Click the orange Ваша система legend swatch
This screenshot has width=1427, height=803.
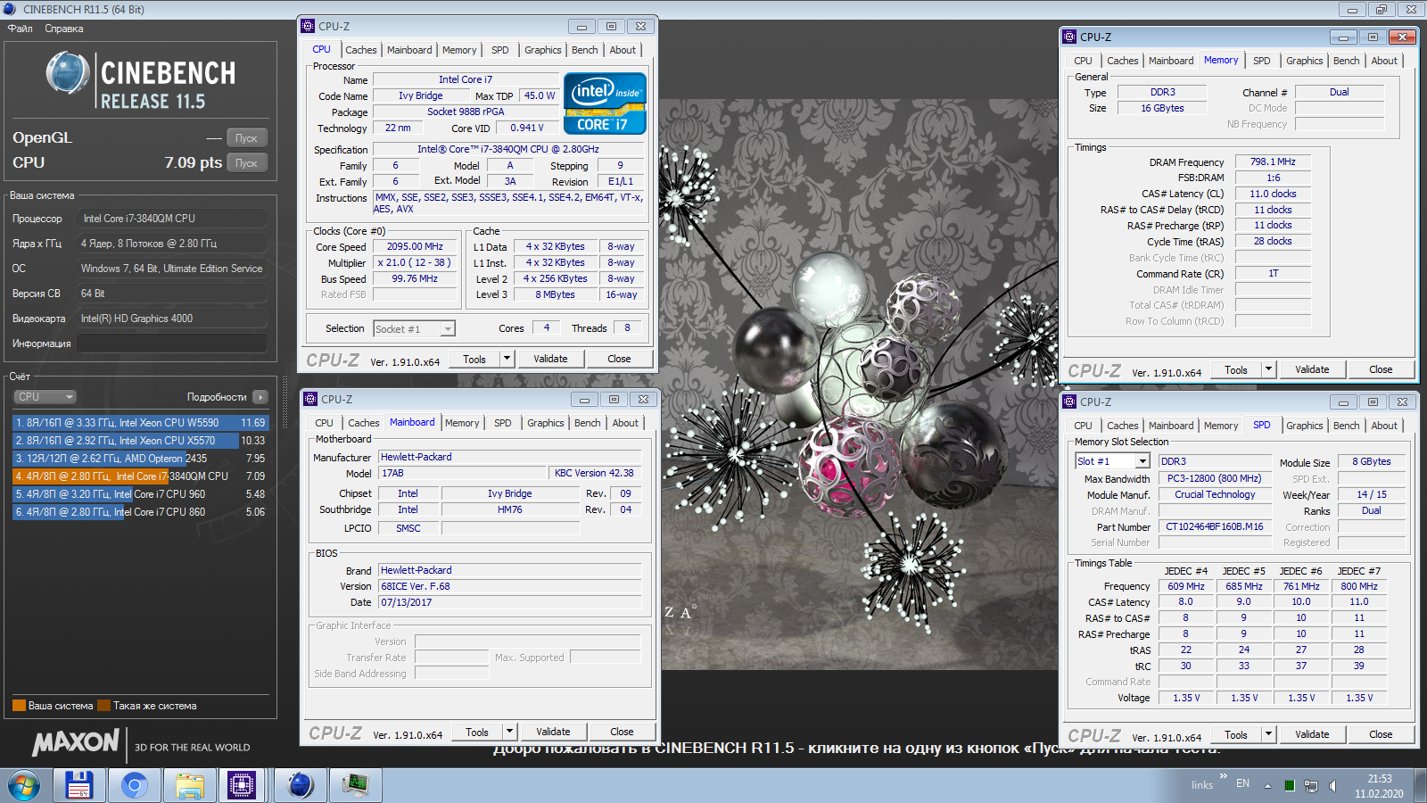click(19, 706)
